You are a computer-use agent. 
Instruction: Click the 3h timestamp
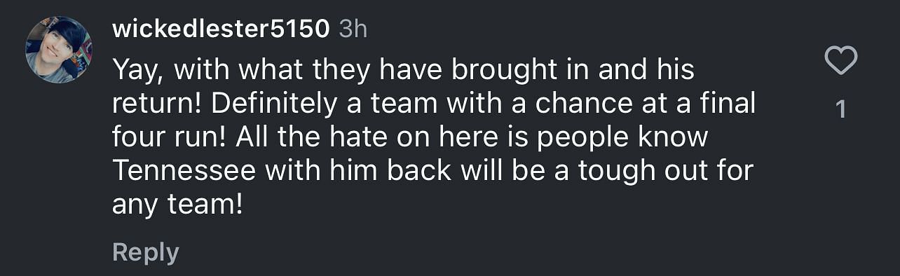(353, 29)
